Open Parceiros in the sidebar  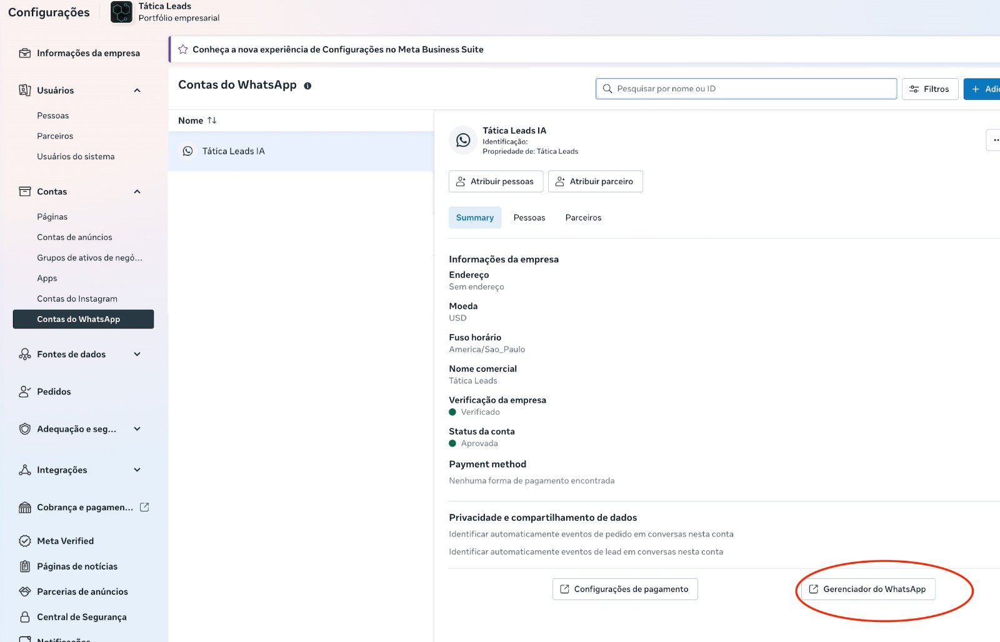[x=55, y=136]
